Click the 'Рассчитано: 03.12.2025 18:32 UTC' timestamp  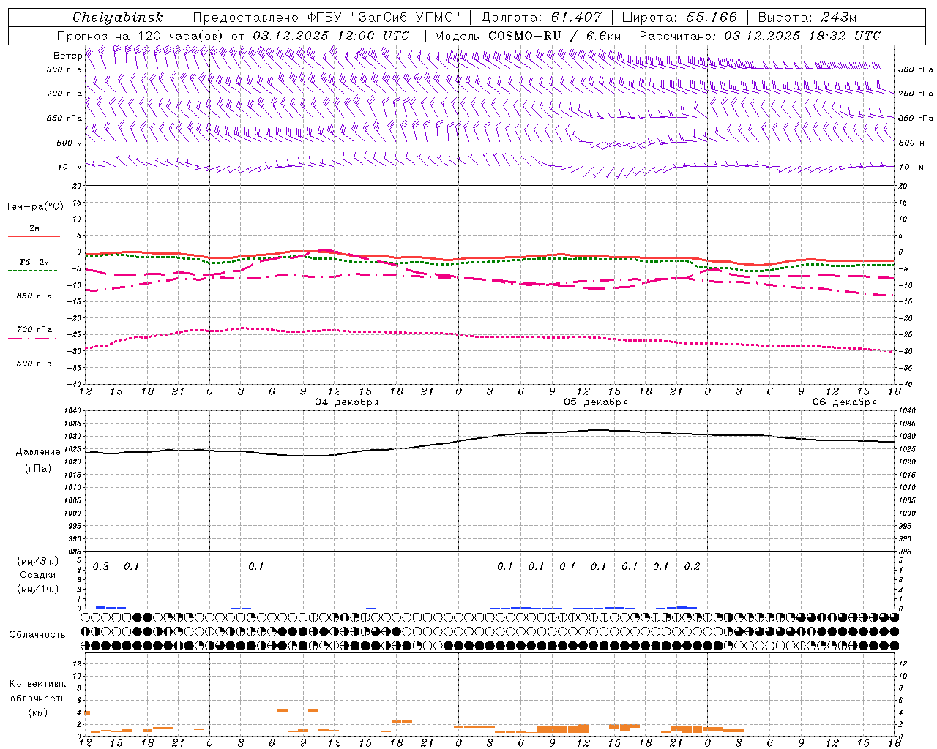tap(760, 36)
